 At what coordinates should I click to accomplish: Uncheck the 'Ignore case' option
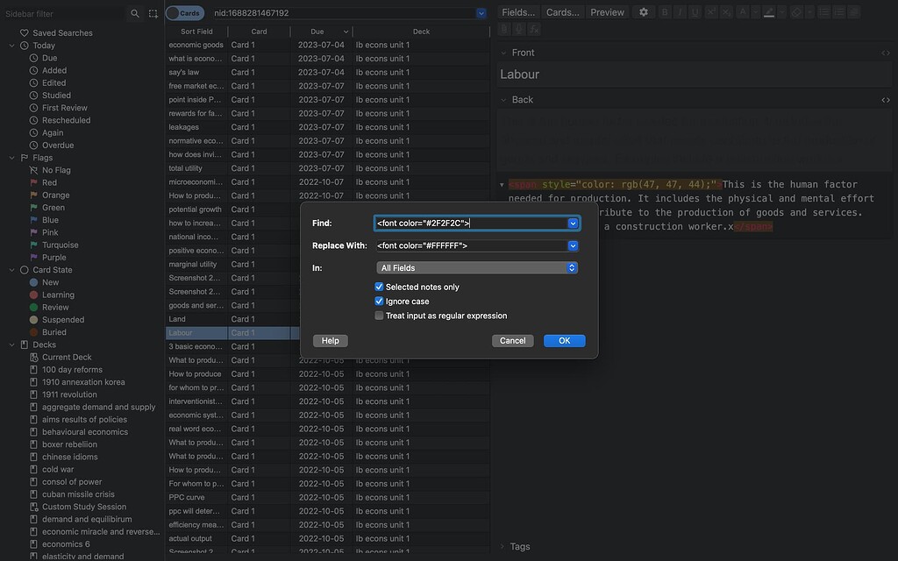pos(379,301)
